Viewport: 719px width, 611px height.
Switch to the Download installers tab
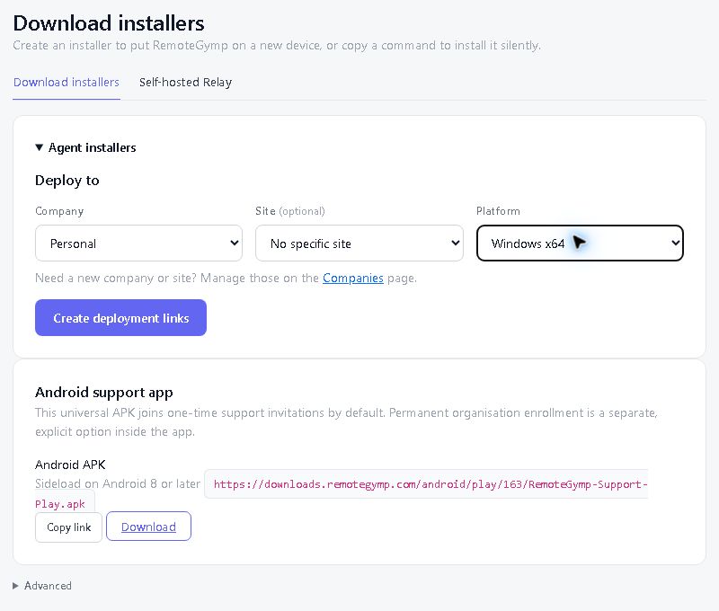pyautogui.click(x=67, y=83)
